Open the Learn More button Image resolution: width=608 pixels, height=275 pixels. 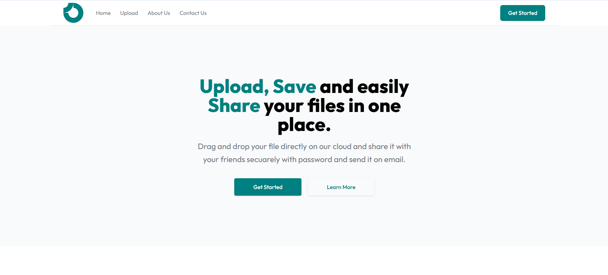[341, 187]
